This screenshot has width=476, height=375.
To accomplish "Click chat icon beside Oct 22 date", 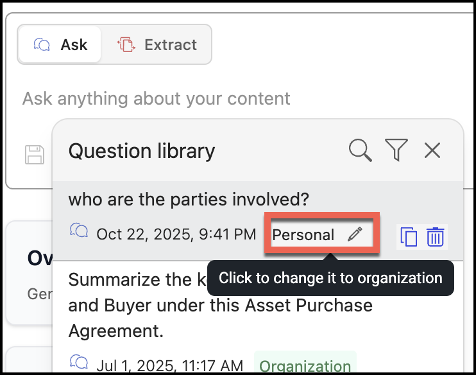I will (79, 231).
